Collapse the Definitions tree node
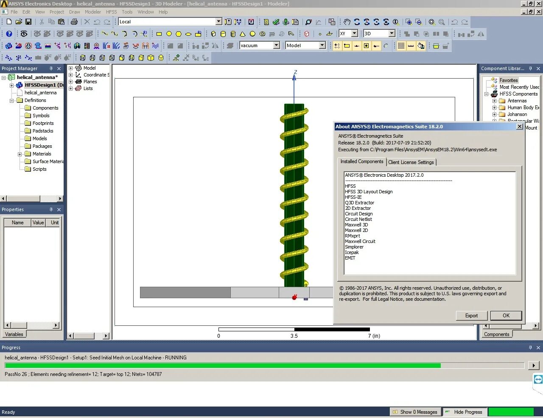The width and height of the screenshot is (543, 418). pyautogui.click(x=11, y=101)
